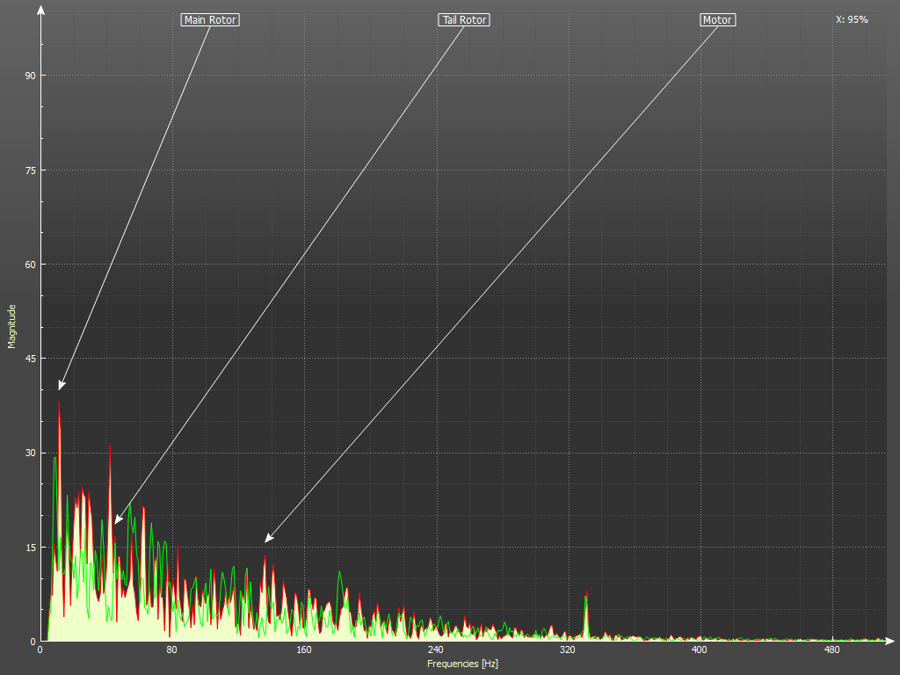This screenshot has height=675, width=900.
Task: Click the X: 95% indicator text
Action: click(852, 19)
